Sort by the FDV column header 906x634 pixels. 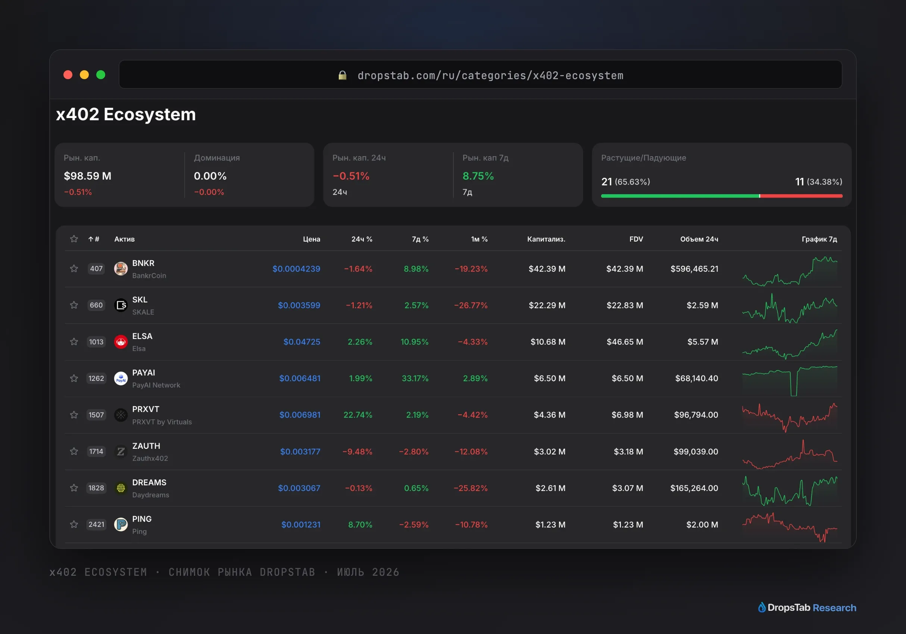tap(636, 239)
